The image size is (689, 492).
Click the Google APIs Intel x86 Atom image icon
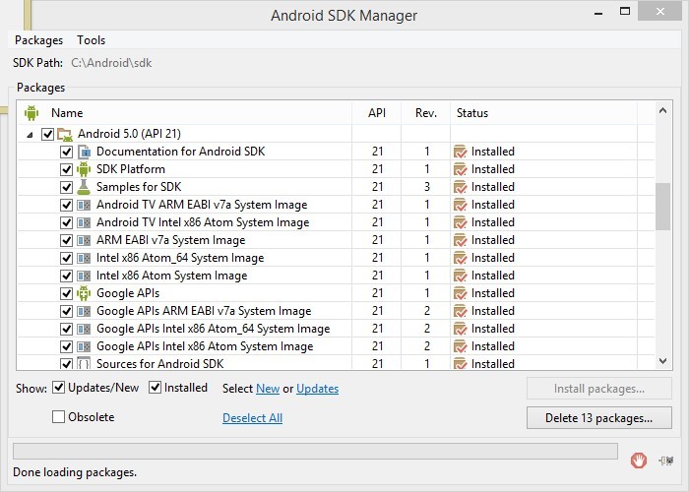tap(84, 346)
